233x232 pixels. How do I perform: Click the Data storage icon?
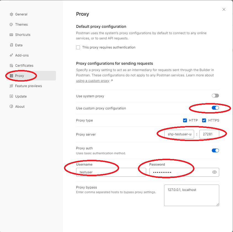tap(11, 45)
